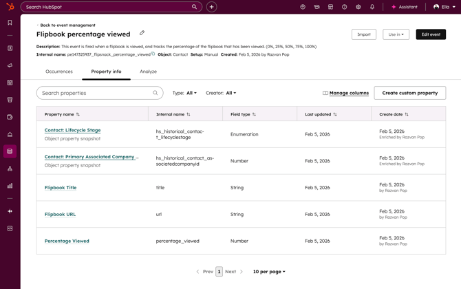Viewport: 461px width, 289px height.
Task: Click the percentage_viewed internal name cell
Action: click(178, 241)
